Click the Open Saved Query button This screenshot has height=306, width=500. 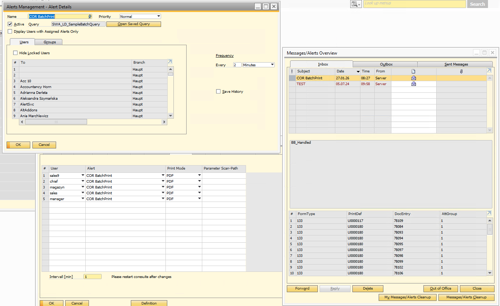(133, 24)
